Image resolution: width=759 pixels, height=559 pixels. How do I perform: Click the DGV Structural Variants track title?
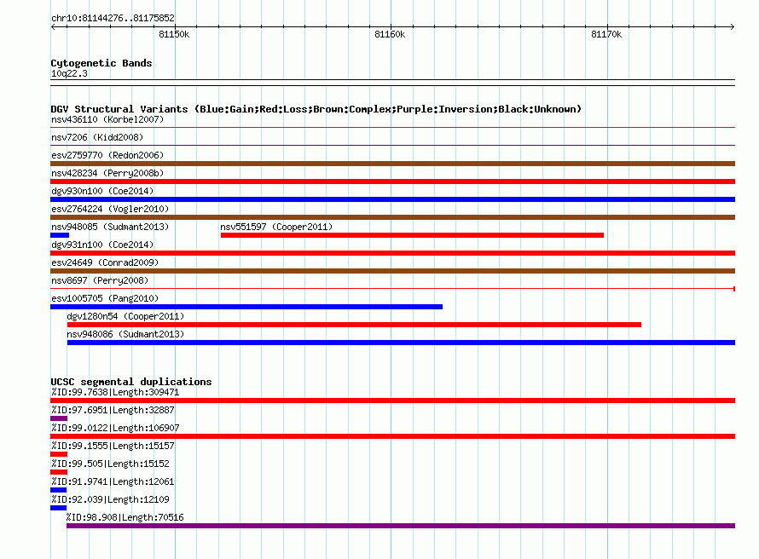(x=316, y=109)
